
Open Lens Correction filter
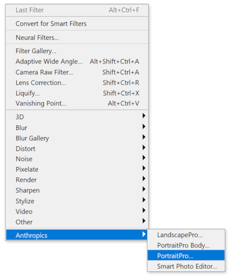coord(77,82)
